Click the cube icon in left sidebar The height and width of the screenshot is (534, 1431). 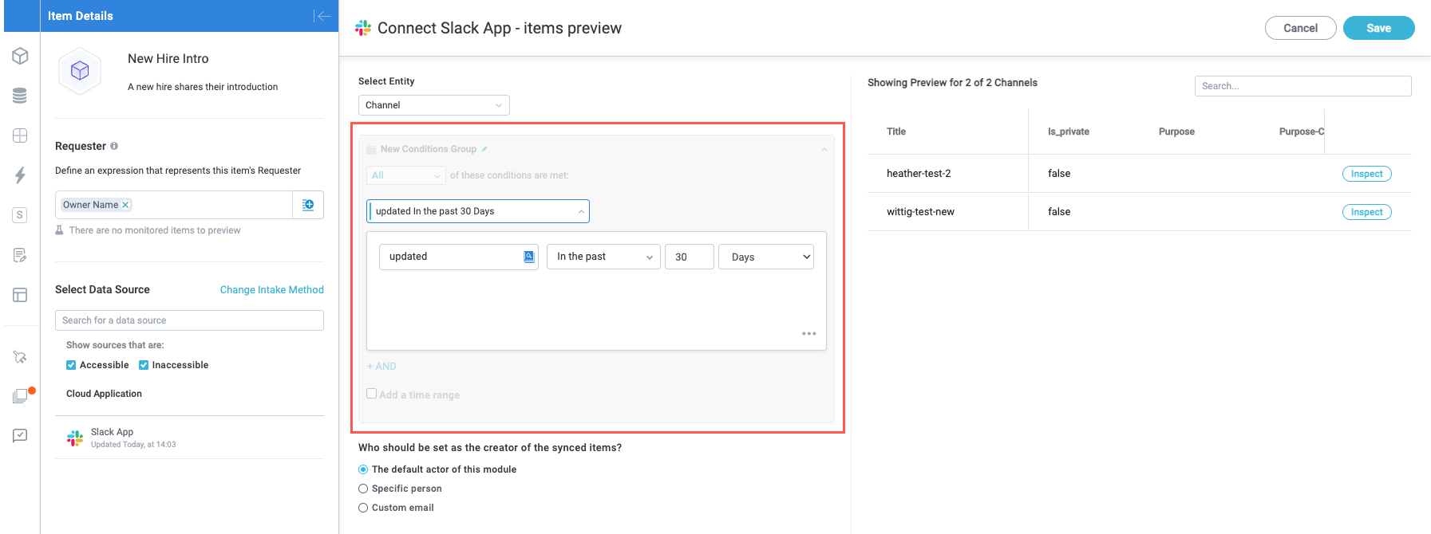[x=21, y=56]
